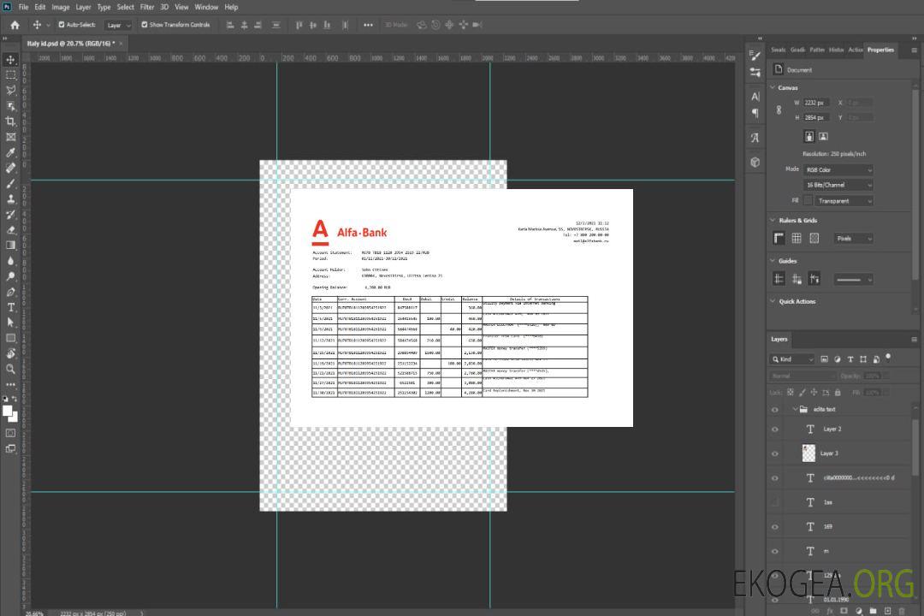The width and height of the screenshot is (924, 616).
Task: Select the Crop tool
Action: [10, 121]
